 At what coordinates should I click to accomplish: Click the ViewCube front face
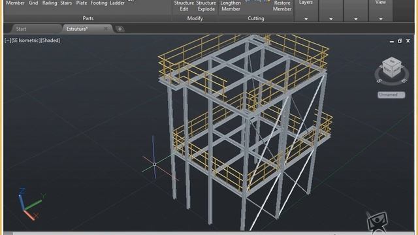coord(387,70)
